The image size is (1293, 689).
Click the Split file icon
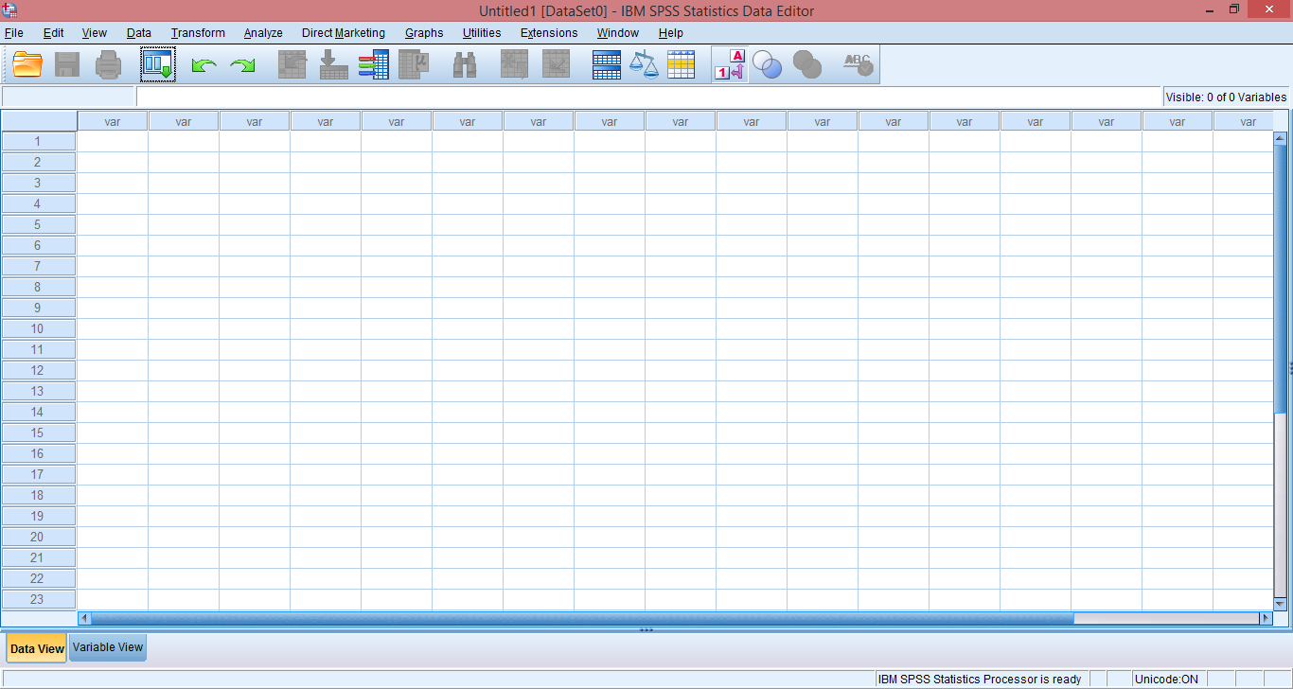tap(607, 64)
